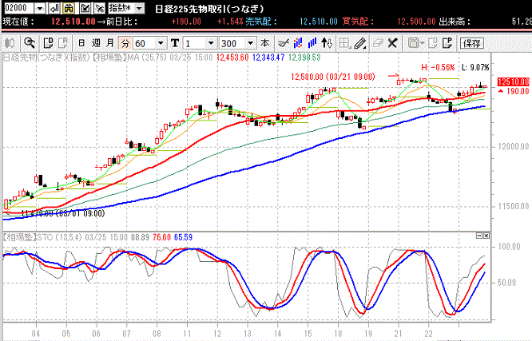The image size is (532, 341).
Task: Click the STC blue value 65.59
Action: (x=183, y=237)
